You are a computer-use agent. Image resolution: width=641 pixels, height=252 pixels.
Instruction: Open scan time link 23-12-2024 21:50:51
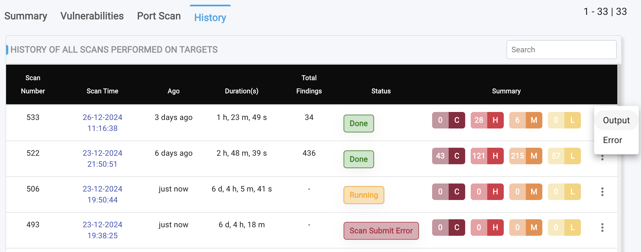[x=102, y=158]
